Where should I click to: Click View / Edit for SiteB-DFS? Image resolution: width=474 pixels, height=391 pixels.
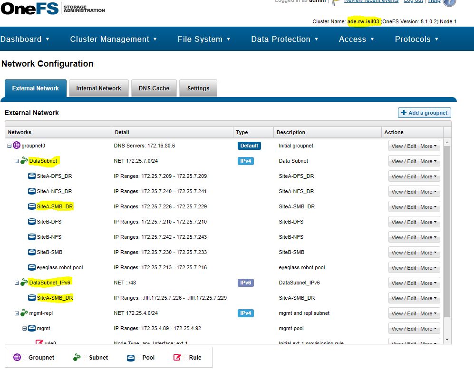pos(404,222)
